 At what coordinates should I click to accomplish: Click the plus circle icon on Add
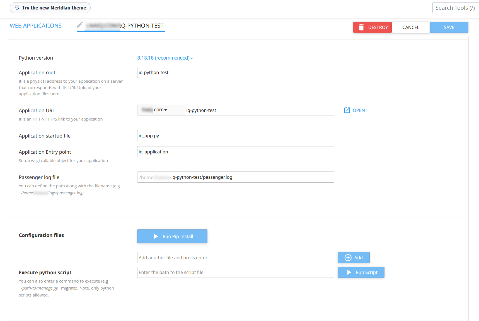[x=348, y=258]
